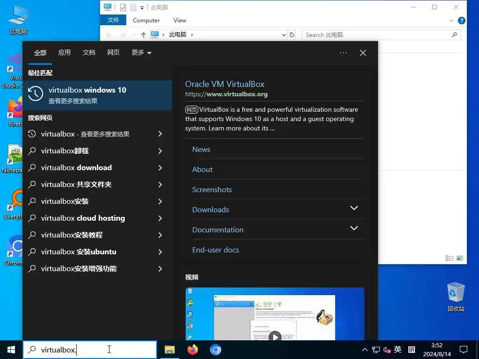Screen dimensions: 479x359
Task: Go up one folder in Explorer
Action: 143,35
